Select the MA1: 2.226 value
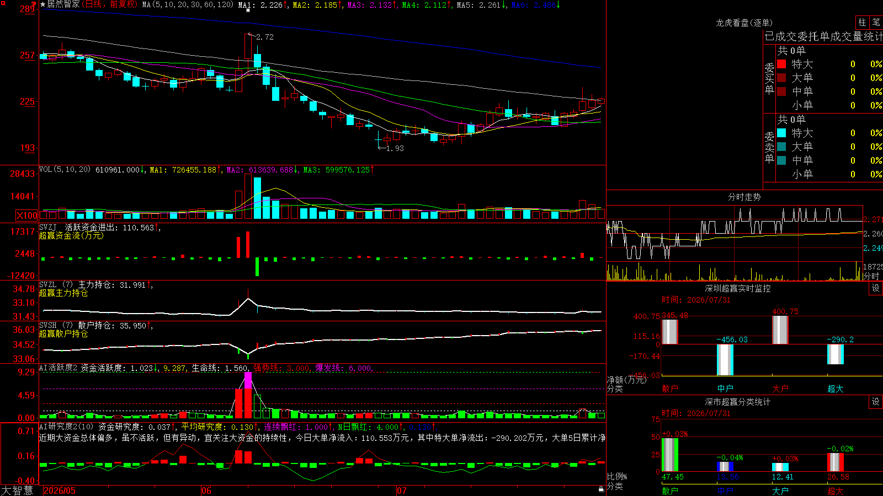The width and height of the screenshot is (883, 496). 263,5
